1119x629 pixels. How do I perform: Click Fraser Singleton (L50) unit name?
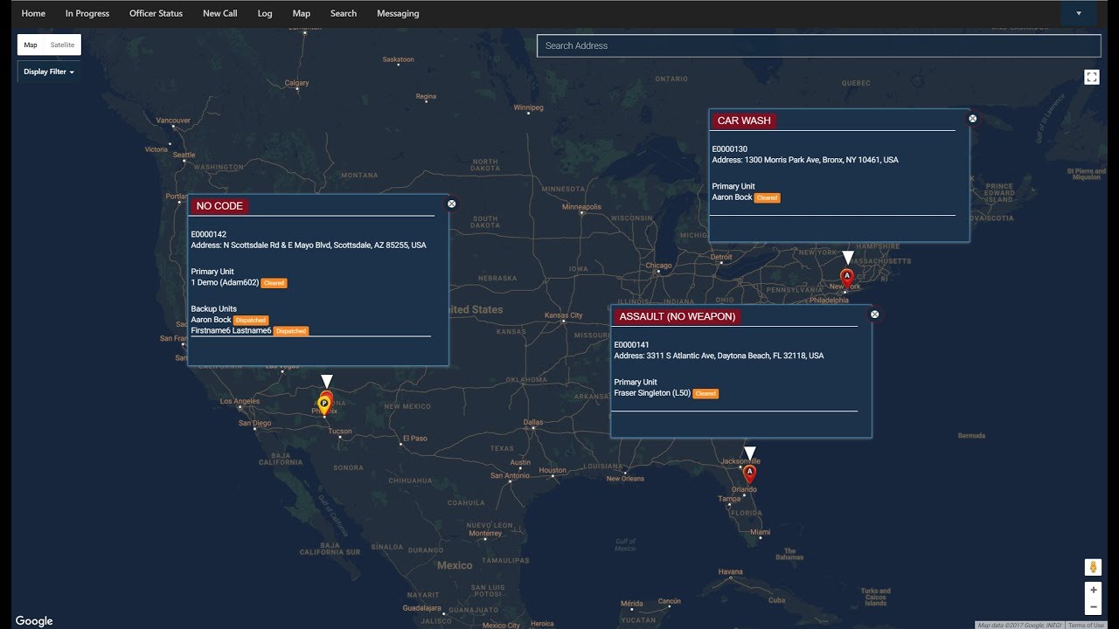(652, 393)
